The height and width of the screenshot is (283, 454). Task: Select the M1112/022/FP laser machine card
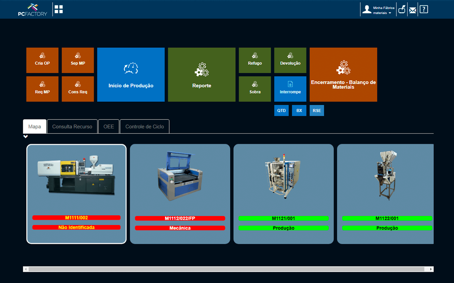coord(180,194)
